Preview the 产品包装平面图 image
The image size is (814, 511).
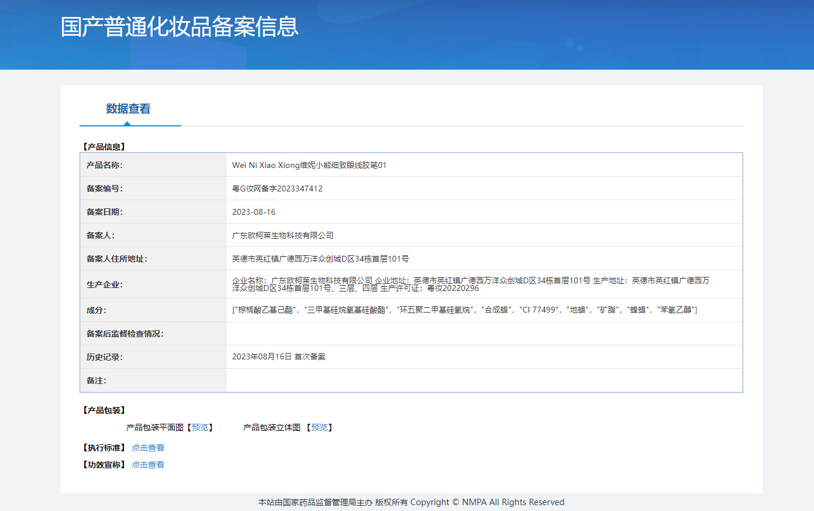[200, 427]
